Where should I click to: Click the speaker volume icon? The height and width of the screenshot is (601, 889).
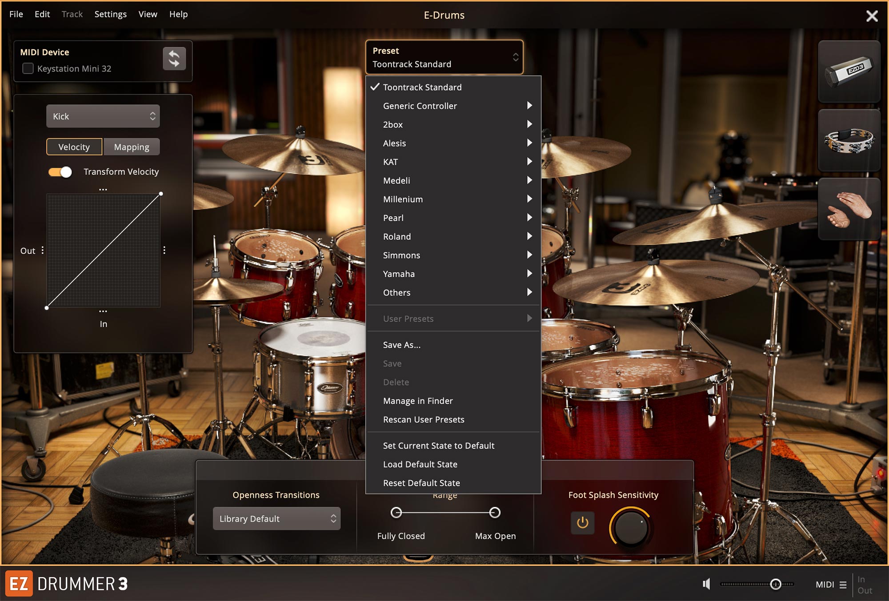click(706, 584)
